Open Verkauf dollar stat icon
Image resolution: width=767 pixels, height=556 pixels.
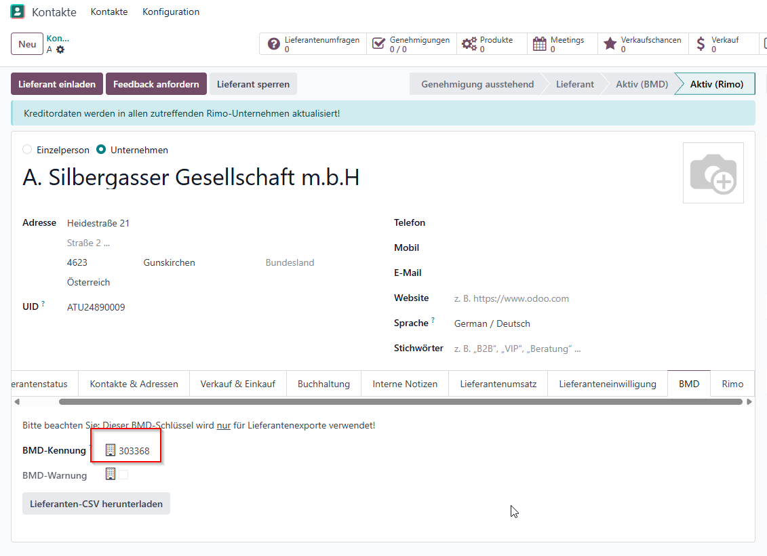click(x=701, y=44)
